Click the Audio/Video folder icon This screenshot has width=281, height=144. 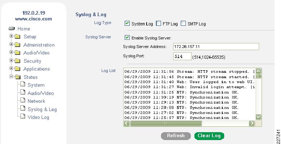pyautogui.click(x=17, y=53)
